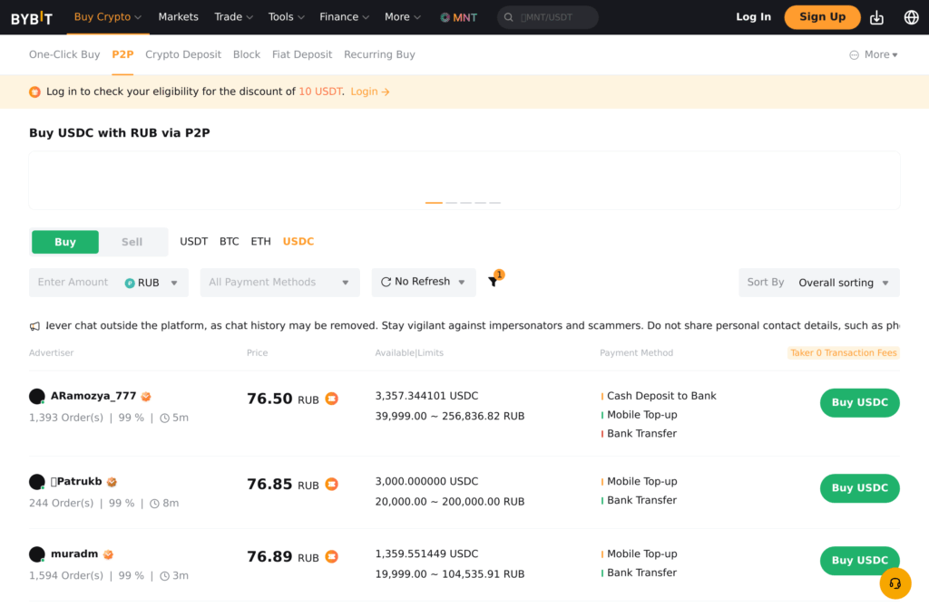Expand the Trade menu

233,17
